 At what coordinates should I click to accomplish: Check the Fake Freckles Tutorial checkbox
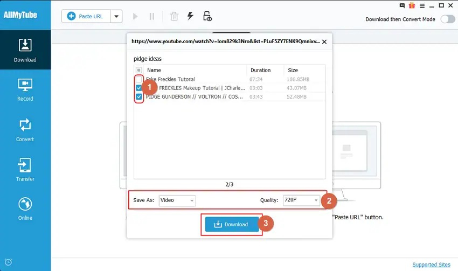(x=139, y=79)
